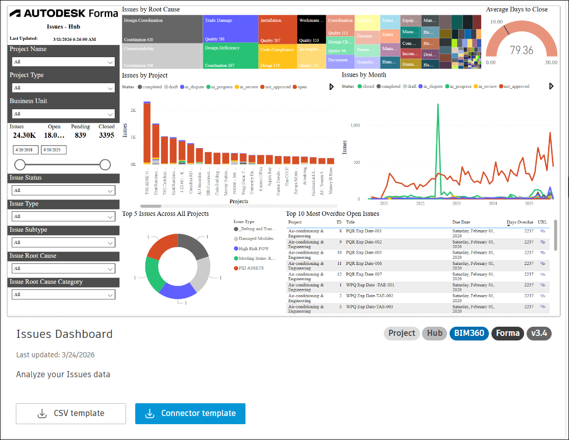
Task: Select the BIM360 tag
Action: coord(469,333)
